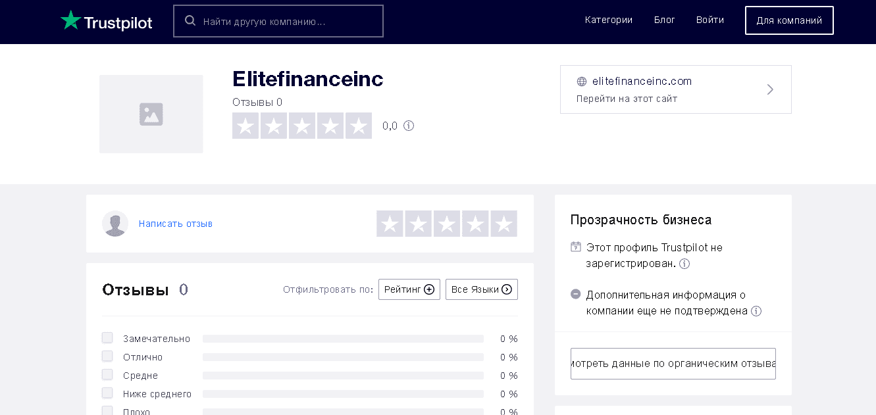
Task: Tick the Средне rating checkbox
Action: coord(107,375)
